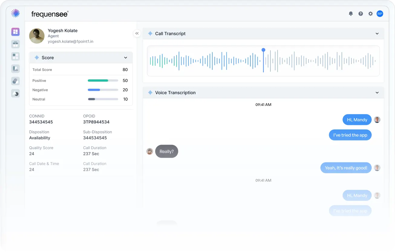The width and height of the screenshot is (395, 252).
Task: Click the Positive score value 50
Action: [125, 81]
